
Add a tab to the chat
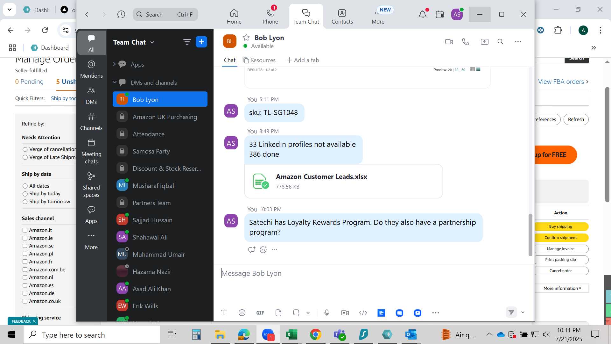(x=303, y=60)
